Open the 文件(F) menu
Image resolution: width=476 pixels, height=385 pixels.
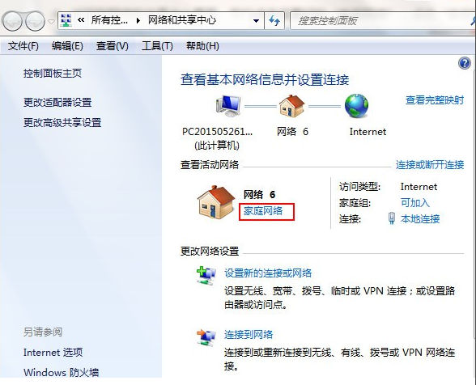point(23,46)
